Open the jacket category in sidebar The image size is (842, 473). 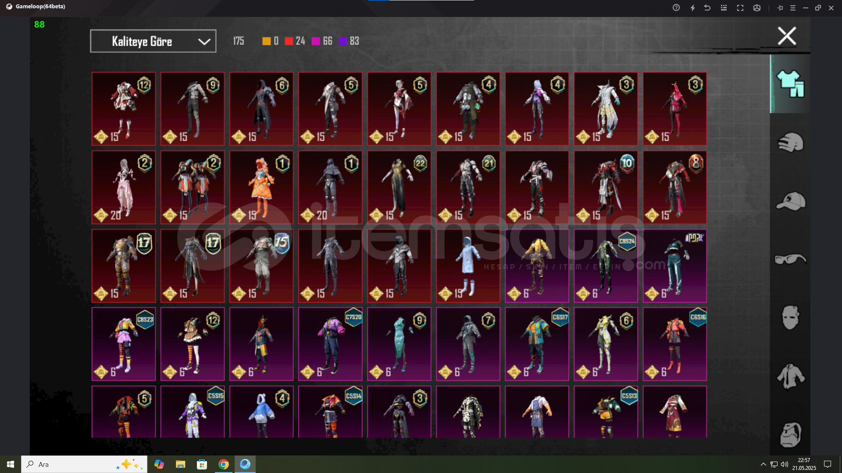point(790,376)
